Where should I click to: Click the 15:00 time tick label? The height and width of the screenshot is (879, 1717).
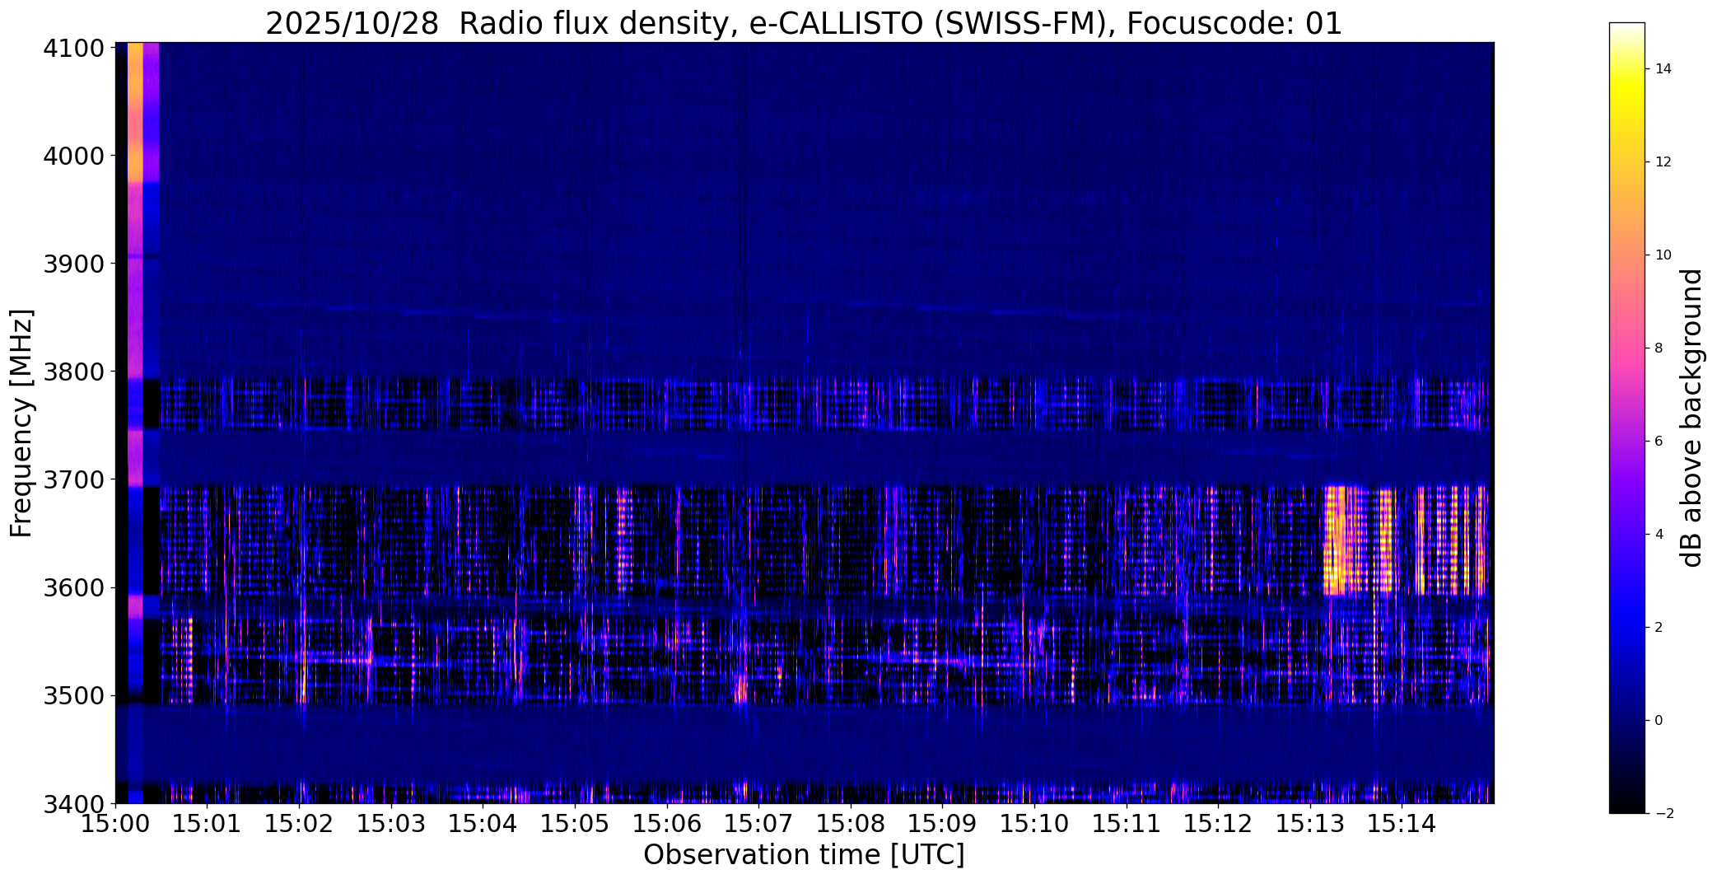click(x=115, y=823)
